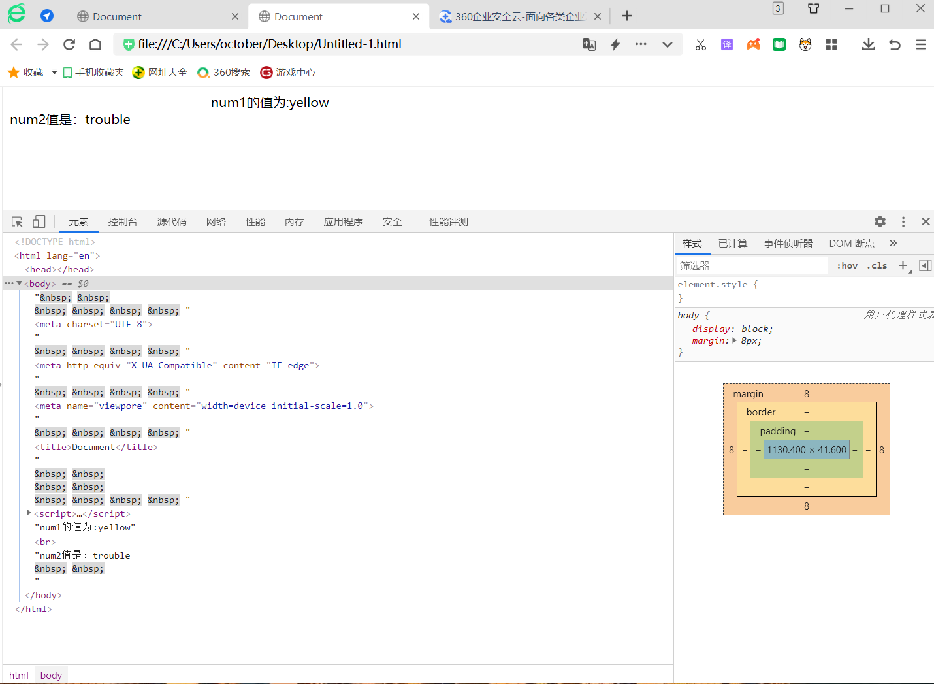
Task: Open the extensions grid icon
Action: 831,44
